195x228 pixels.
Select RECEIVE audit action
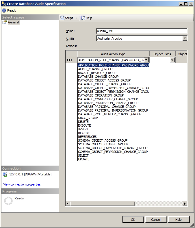[x=114, y=133]
